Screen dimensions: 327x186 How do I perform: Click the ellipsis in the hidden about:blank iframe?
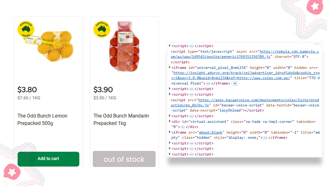point(265,138)
